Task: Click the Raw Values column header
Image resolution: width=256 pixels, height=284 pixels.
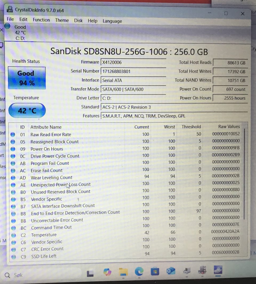Action: tap(229, 126)
